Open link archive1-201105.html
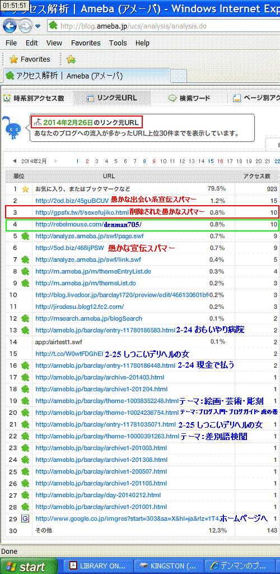The height and width of the screenshot is (574, 280). click(x=101, y=483)
